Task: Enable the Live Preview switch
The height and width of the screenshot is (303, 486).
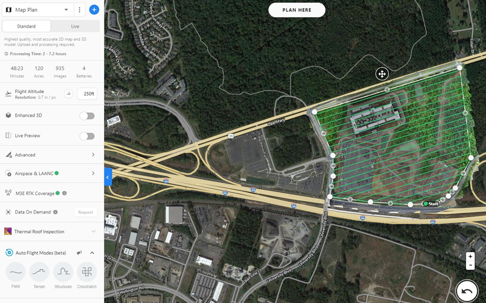Action: pos(87,136)
